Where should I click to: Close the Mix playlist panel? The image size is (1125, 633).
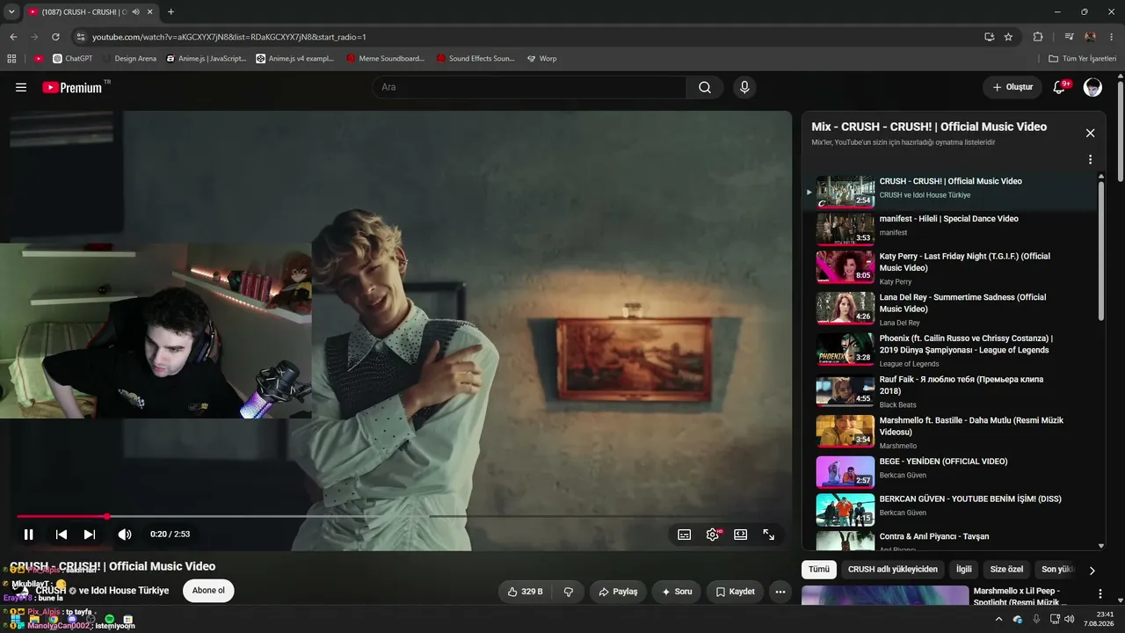[1090, 133]
